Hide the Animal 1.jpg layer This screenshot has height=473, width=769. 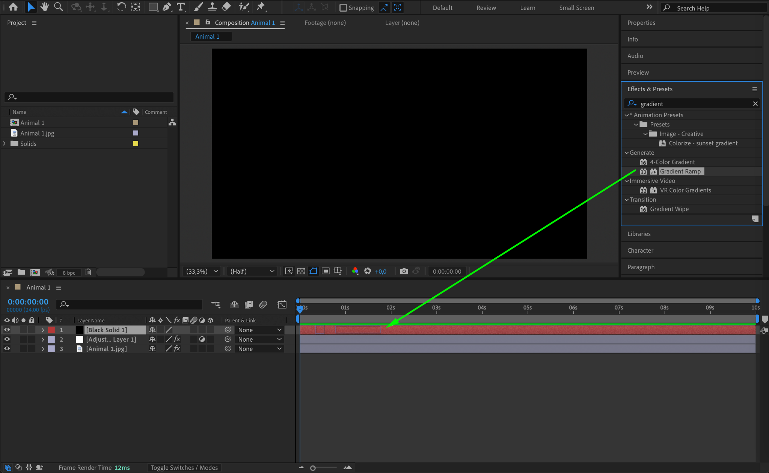point(7,349)
